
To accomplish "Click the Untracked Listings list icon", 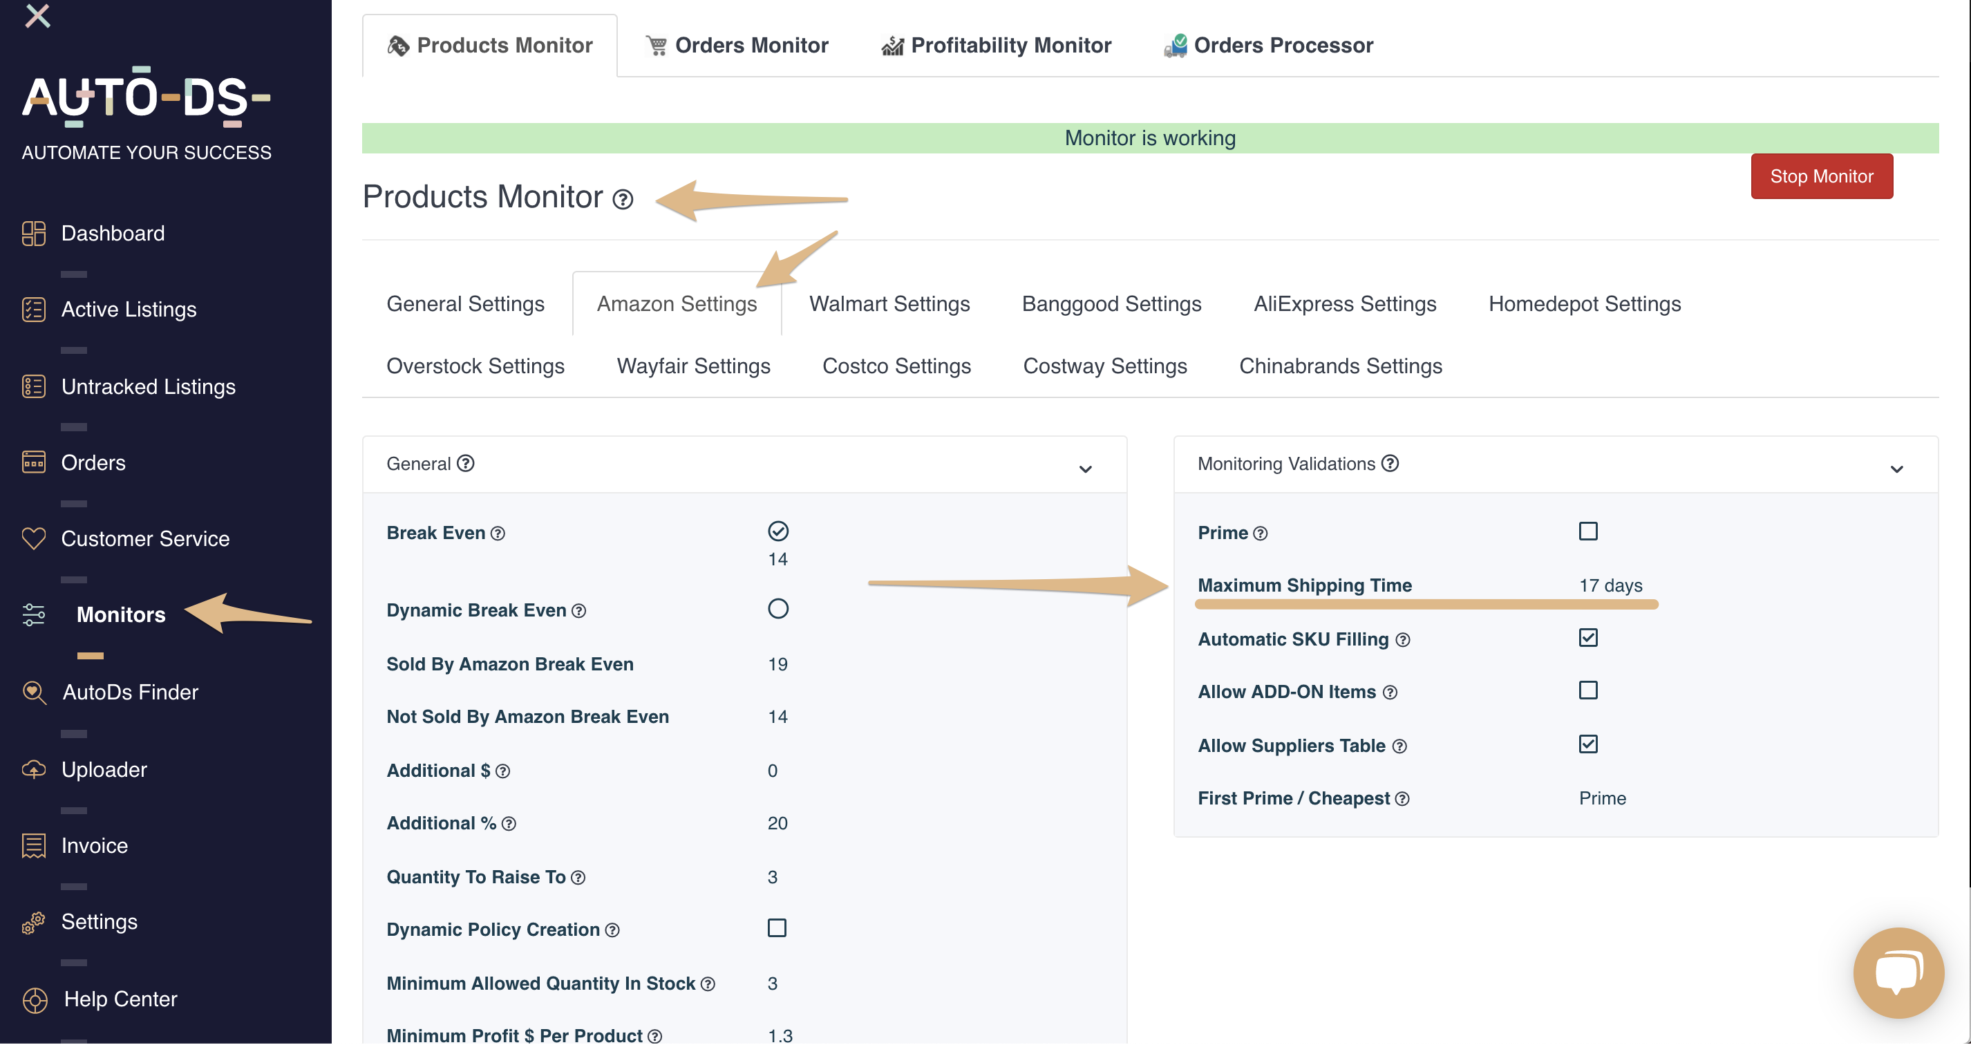I will point(34,386).
